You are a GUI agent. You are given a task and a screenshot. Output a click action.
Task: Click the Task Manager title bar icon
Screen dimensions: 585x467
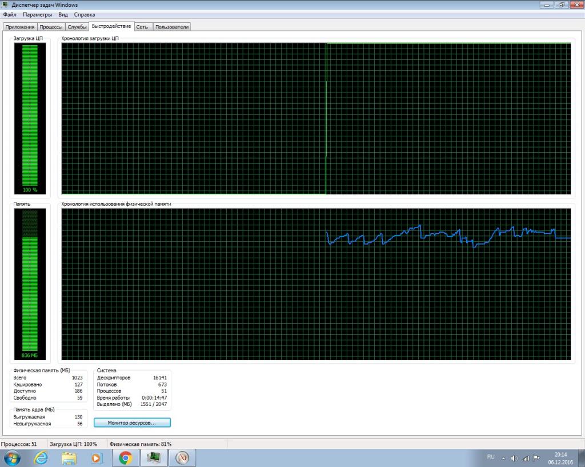click(5, 5)
